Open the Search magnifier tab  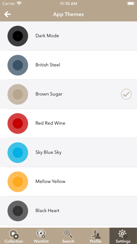click(x=68, y=236)
